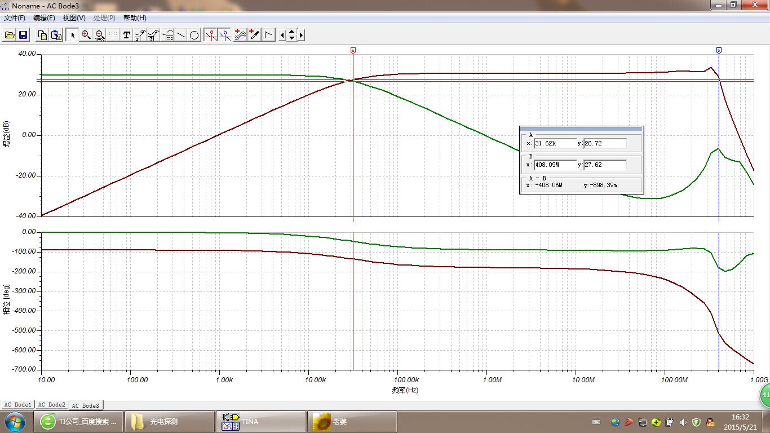Click the add more curves icon
The width and height of the screenshot is (770, 433).
tap(240, 35)
